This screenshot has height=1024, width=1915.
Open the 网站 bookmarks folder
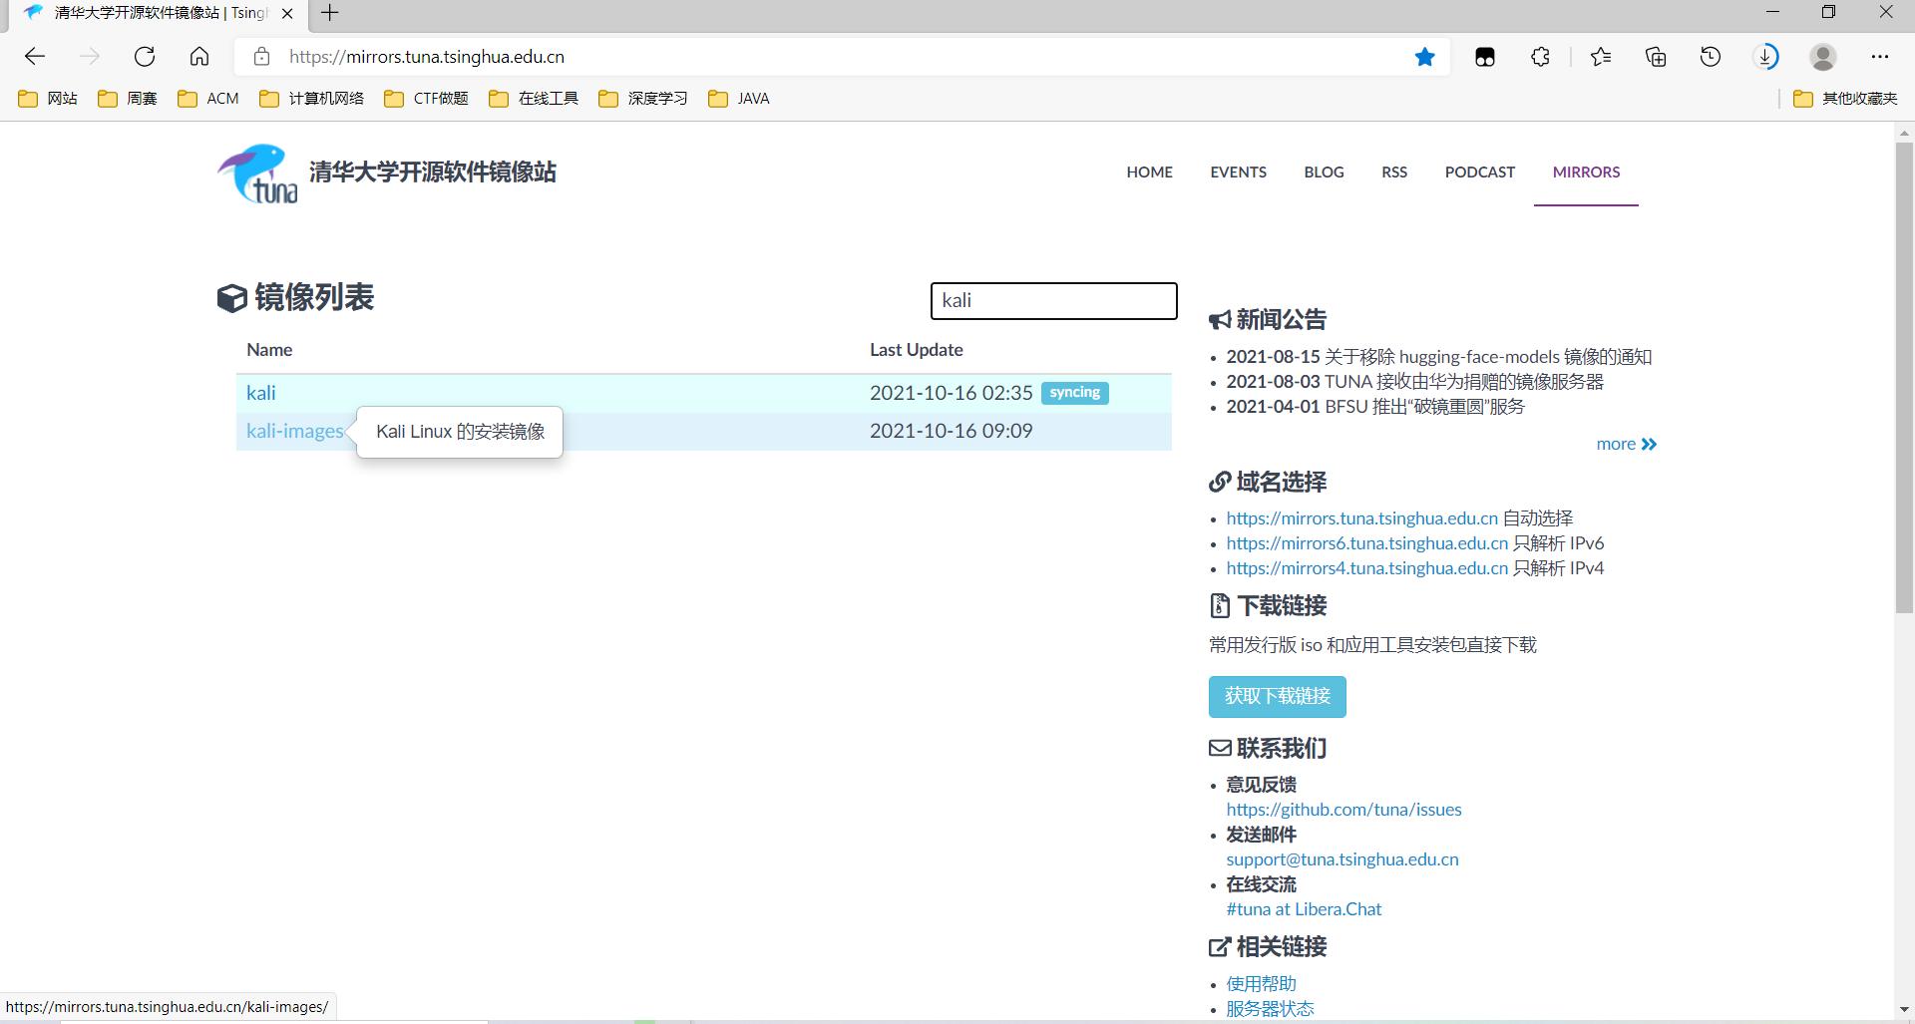click(x=48, y=98)
